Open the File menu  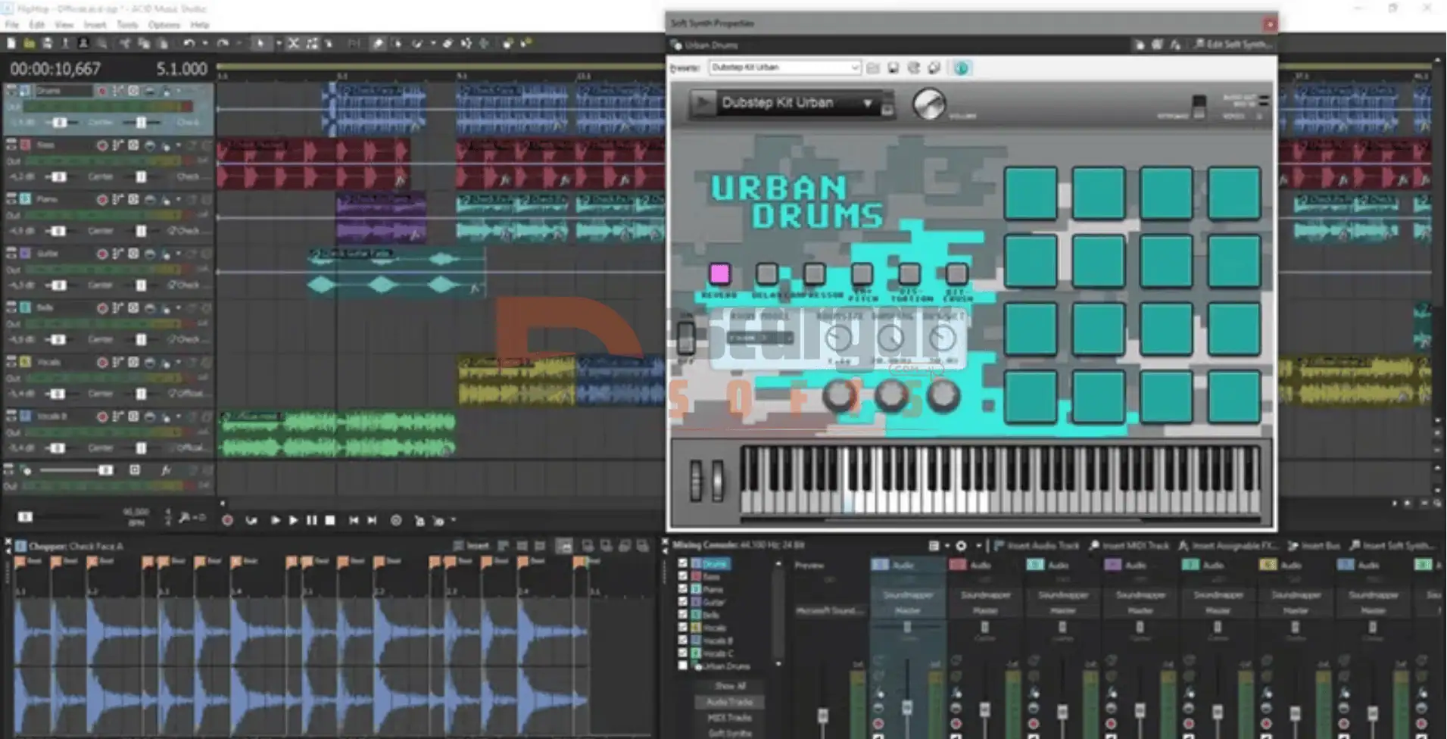pyautogui.click(x=12, y=25)
